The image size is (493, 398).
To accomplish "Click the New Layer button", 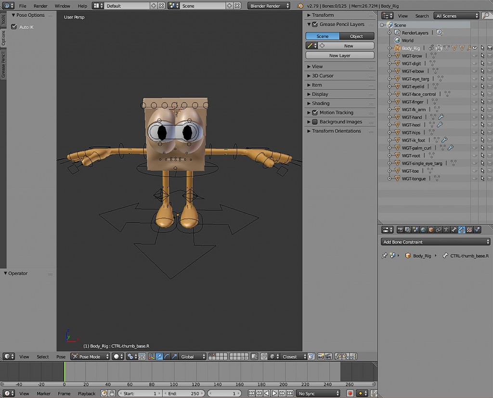I will (339, 55).
